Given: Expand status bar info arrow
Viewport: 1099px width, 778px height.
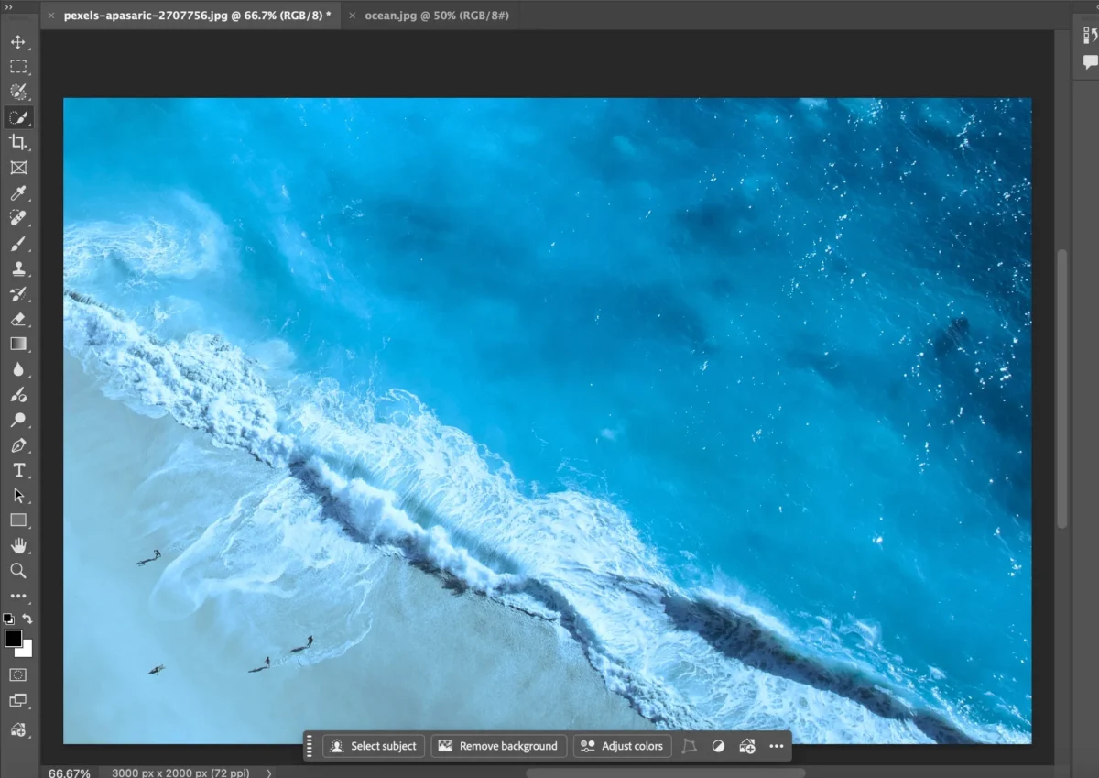Looking at the screenshot, I should click(x=268, y=773).
